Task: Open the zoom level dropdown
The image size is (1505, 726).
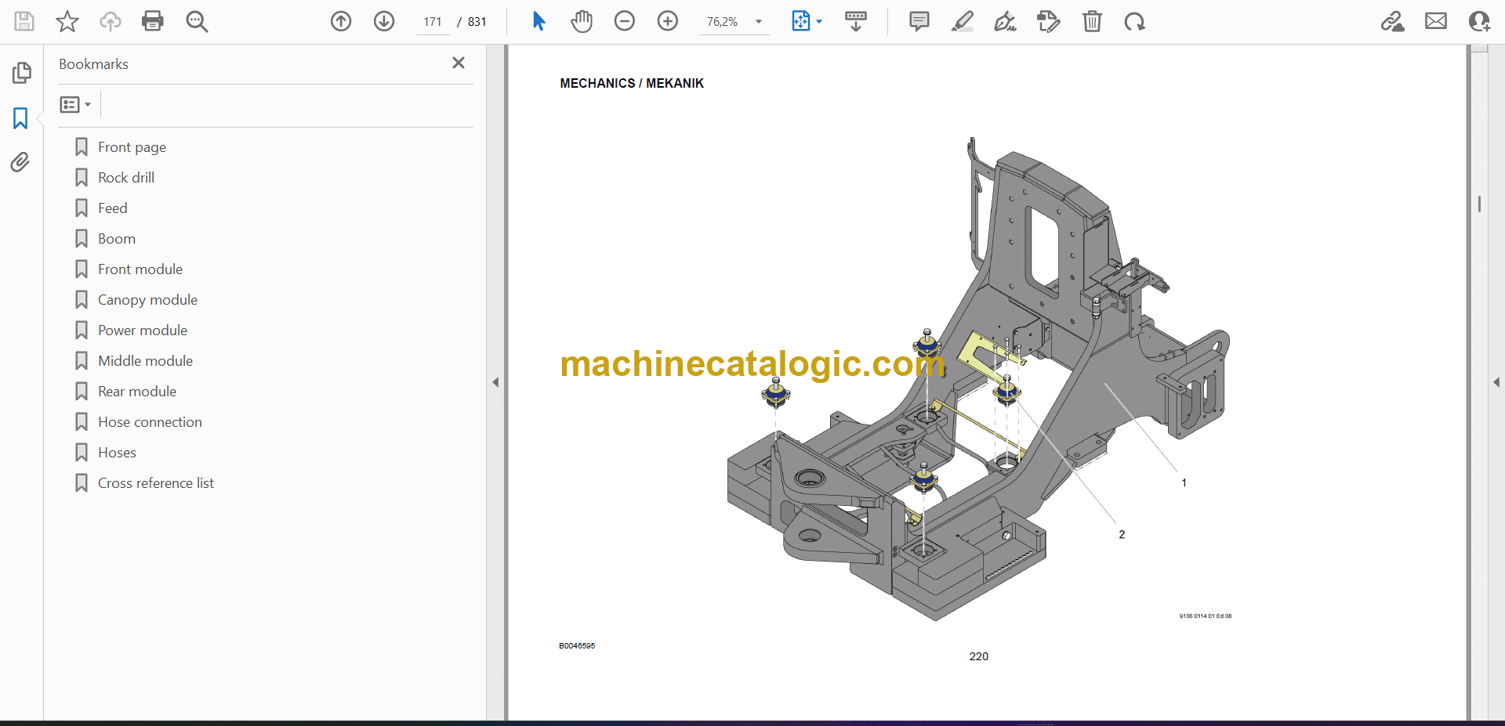Action: point(759,22)
